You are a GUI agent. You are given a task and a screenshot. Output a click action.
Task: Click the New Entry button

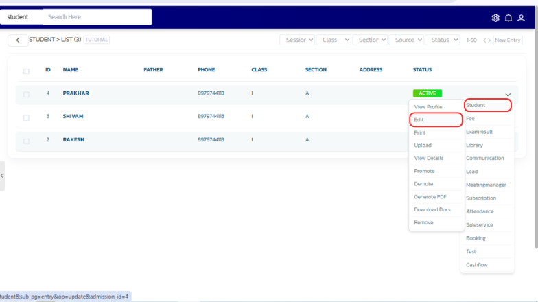coord(508,40)
